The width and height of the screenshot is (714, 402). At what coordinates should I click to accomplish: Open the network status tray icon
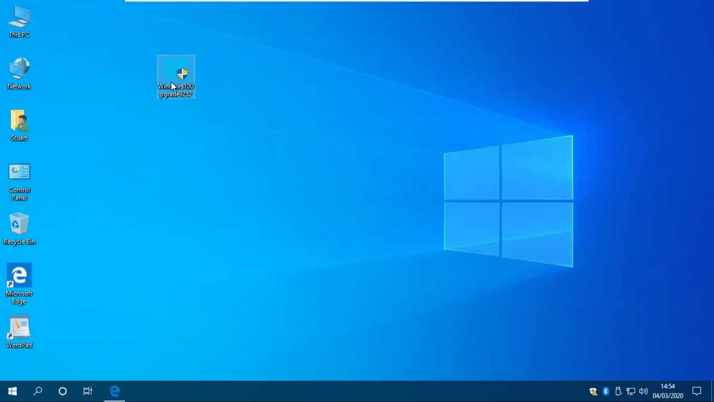631,391
